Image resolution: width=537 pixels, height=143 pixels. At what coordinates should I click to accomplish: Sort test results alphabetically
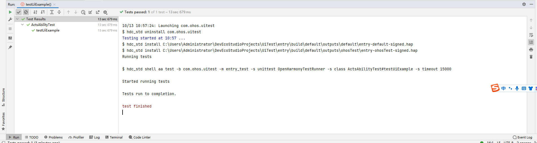(35, 12)
